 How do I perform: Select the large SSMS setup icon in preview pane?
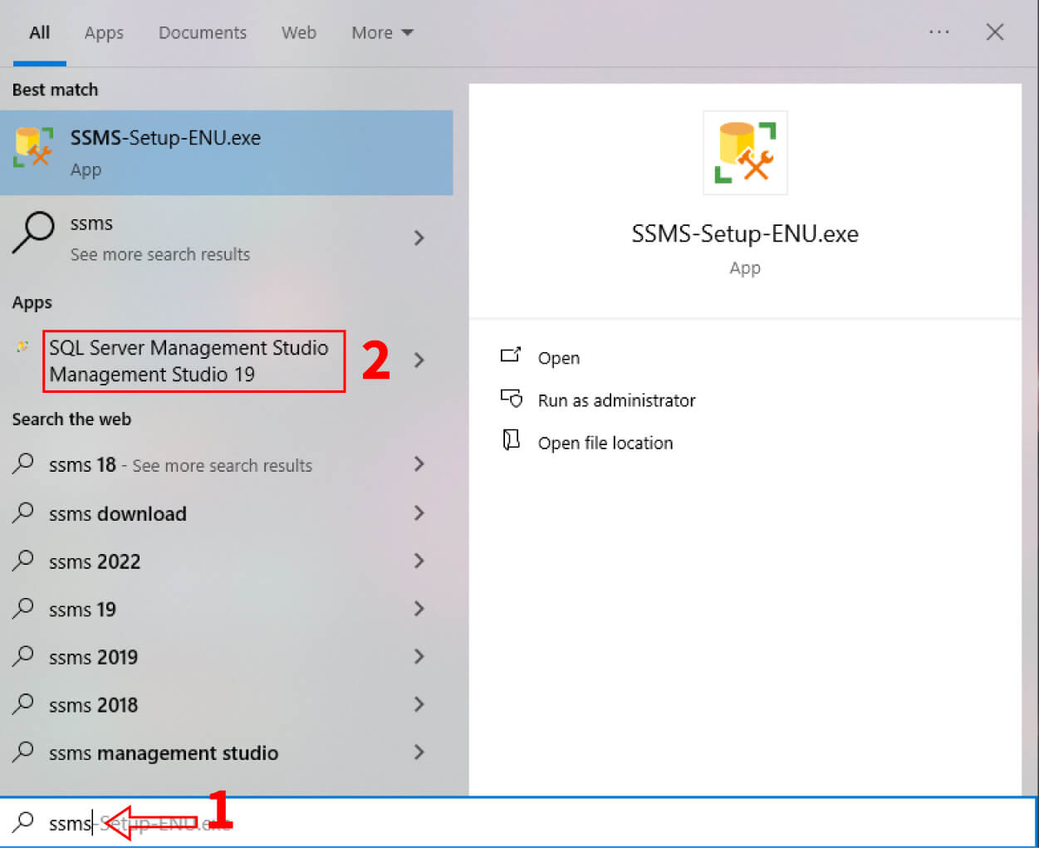coord(744,152)
